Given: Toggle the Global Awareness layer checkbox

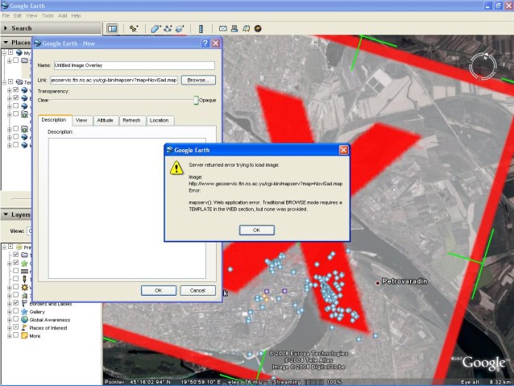Looking at the screenshot, I should (x=15, y=320).
